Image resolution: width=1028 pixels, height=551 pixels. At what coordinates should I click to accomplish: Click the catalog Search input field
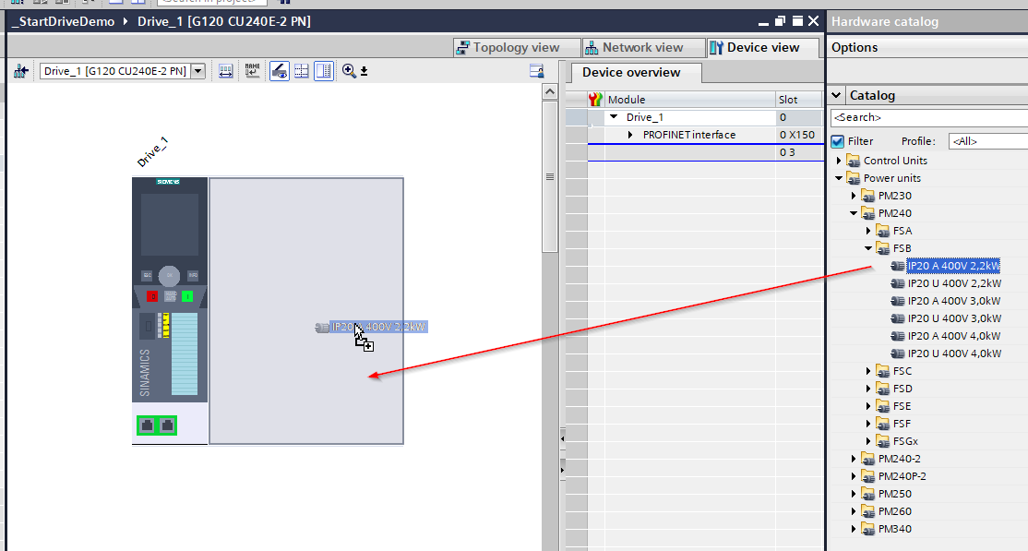(929, 117)
